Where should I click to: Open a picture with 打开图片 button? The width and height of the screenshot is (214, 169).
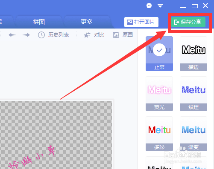coord(141,22)
